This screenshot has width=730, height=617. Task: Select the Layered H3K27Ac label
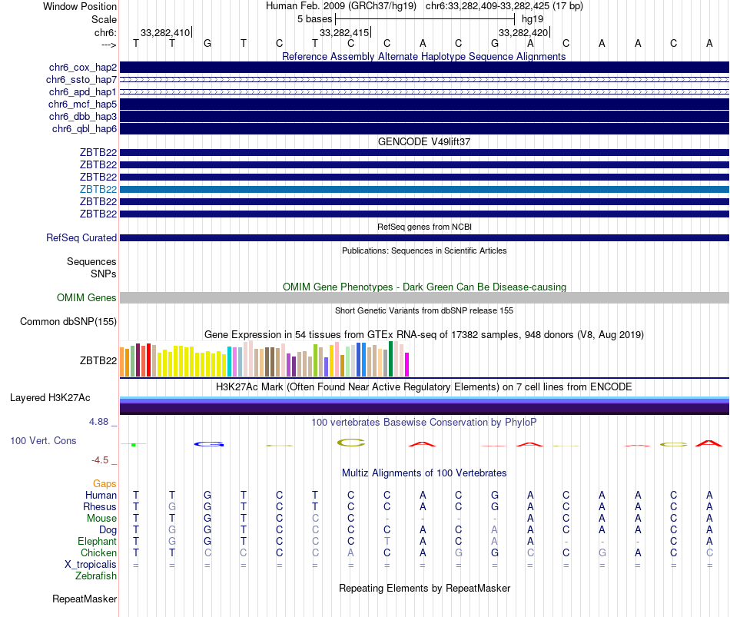(50, 398)
